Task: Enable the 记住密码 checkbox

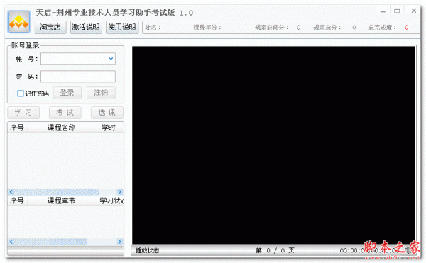Action: 21,94
